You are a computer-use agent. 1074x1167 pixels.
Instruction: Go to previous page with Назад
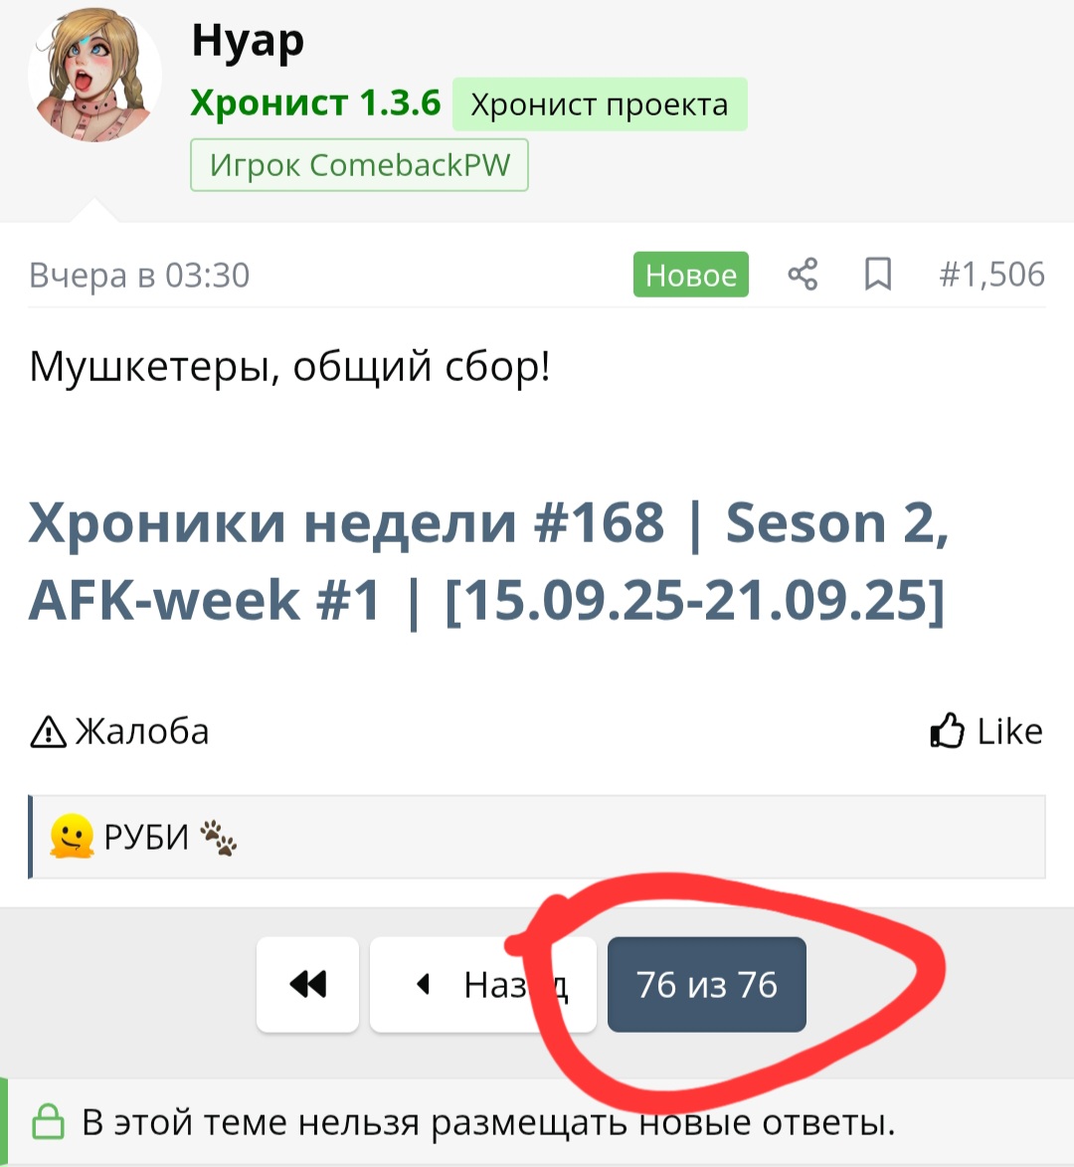[x=483, y=984]
